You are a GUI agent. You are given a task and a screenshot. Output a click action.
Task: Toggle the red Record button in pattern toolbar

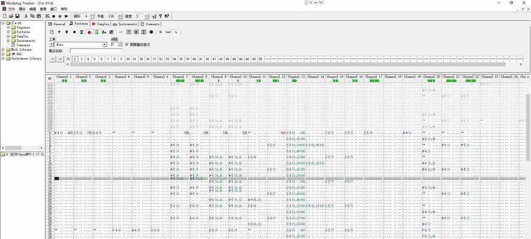(90, 32)
